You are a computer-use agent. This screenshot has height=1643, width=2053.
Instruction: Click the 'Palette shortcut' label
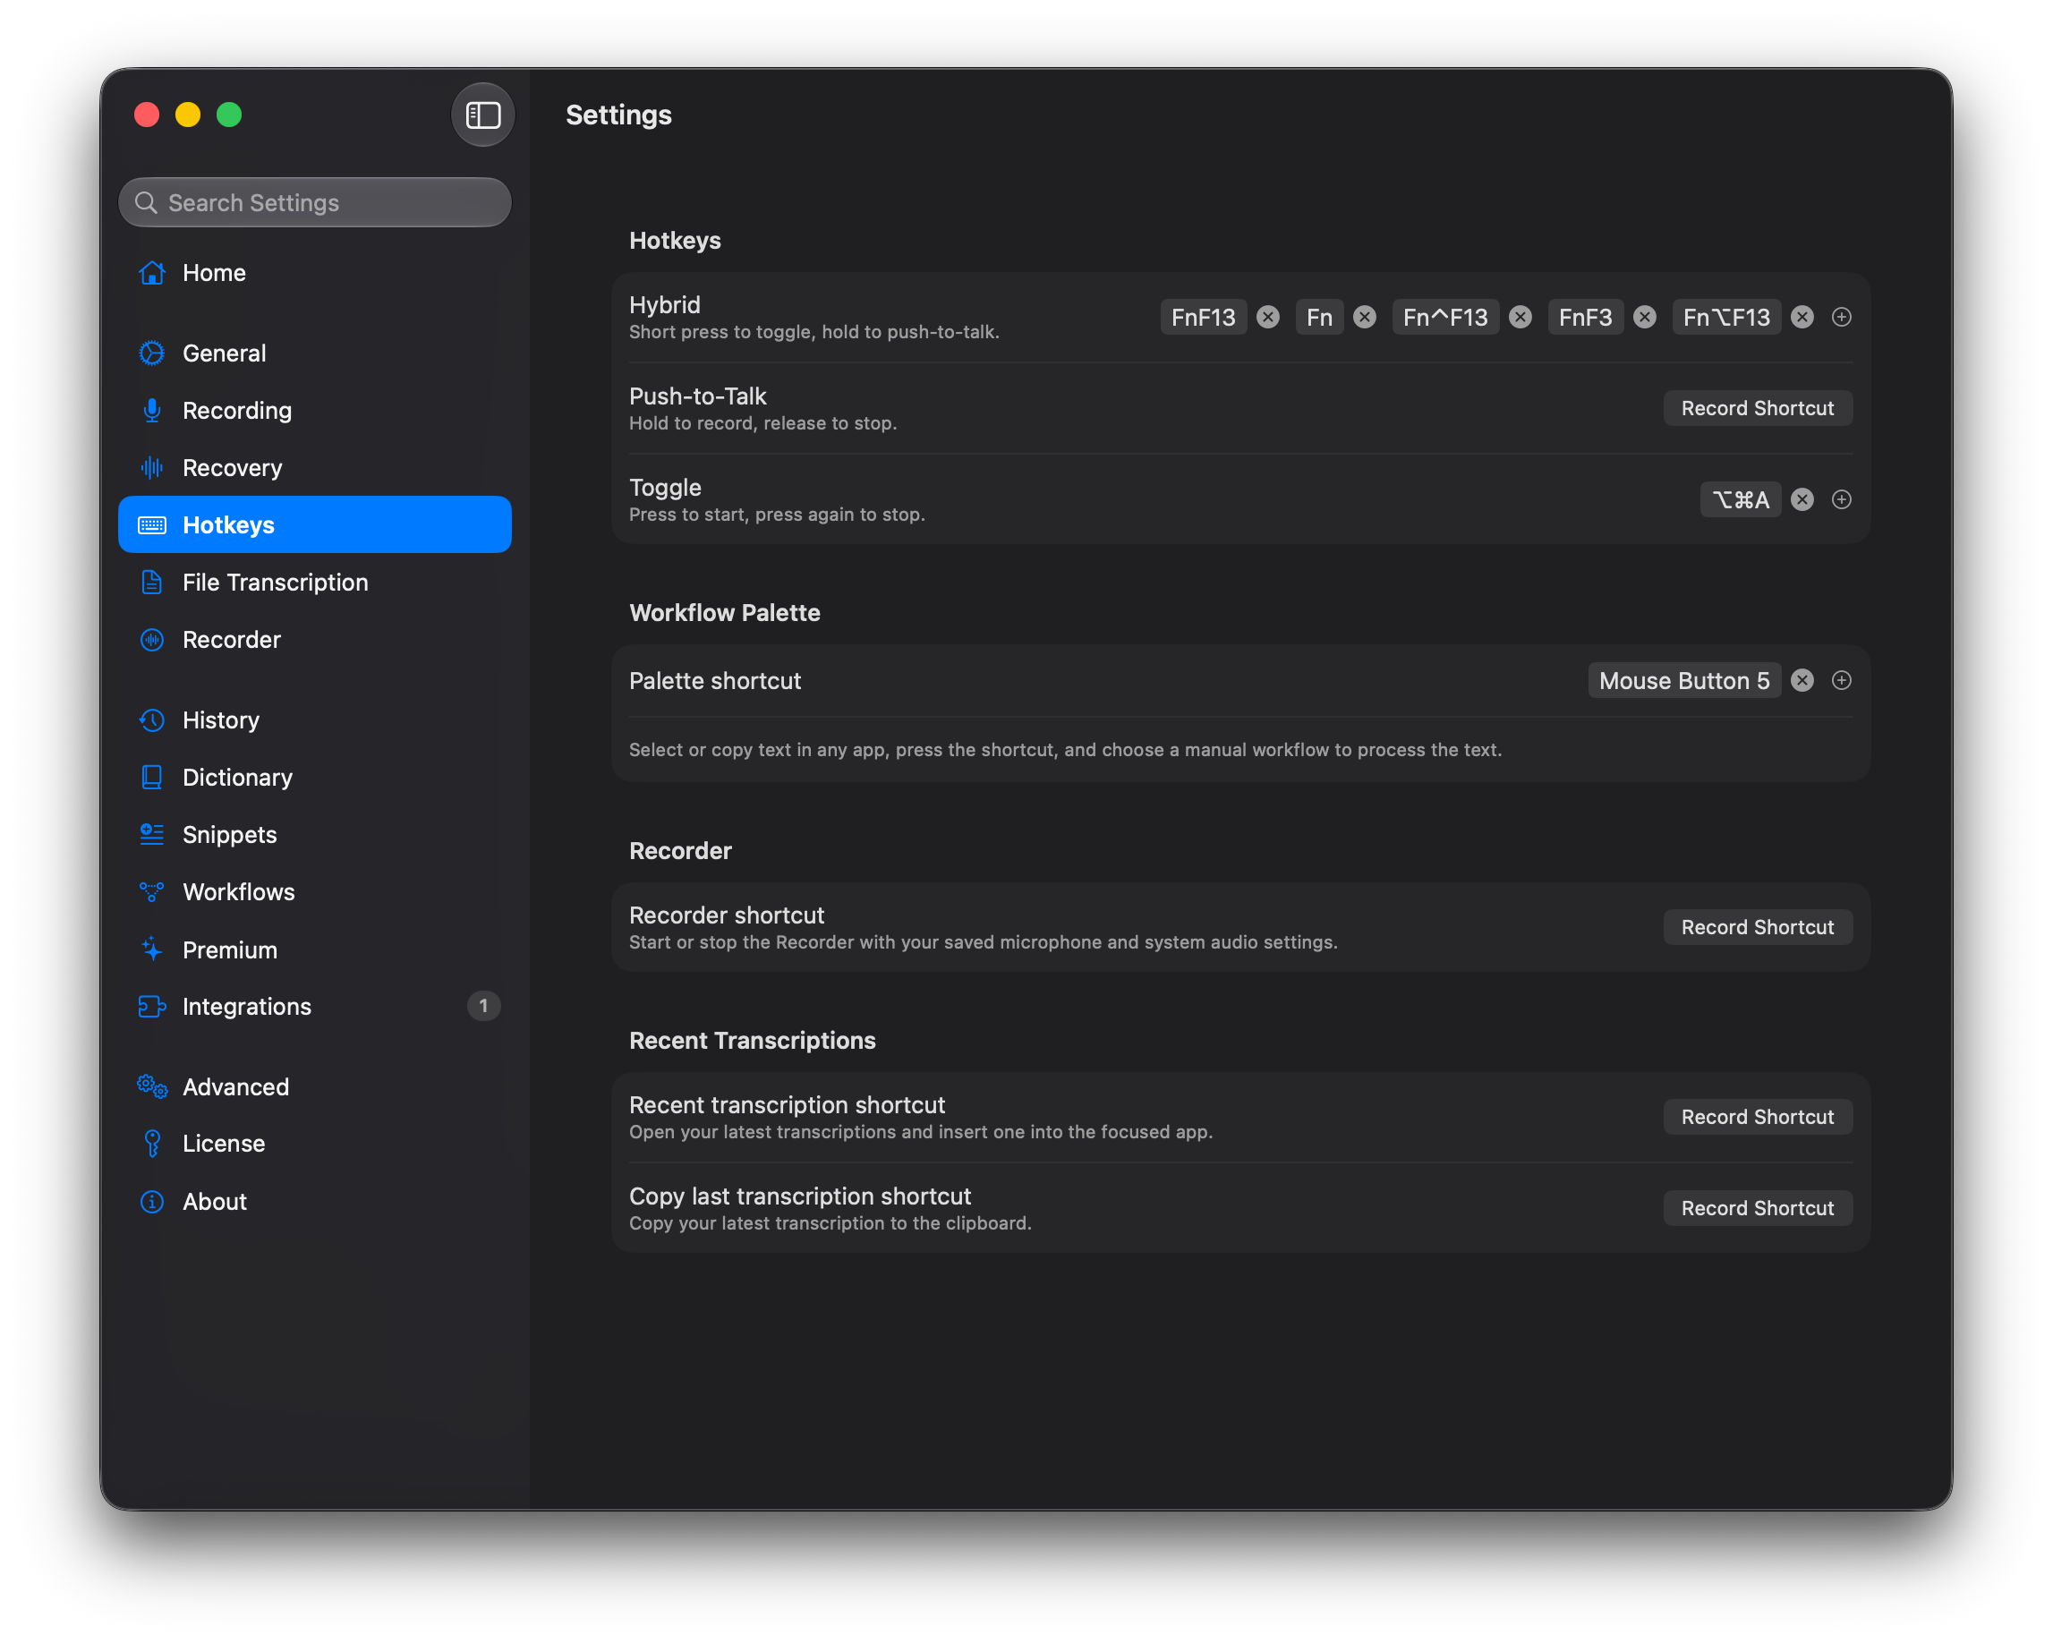pos(715,681)
